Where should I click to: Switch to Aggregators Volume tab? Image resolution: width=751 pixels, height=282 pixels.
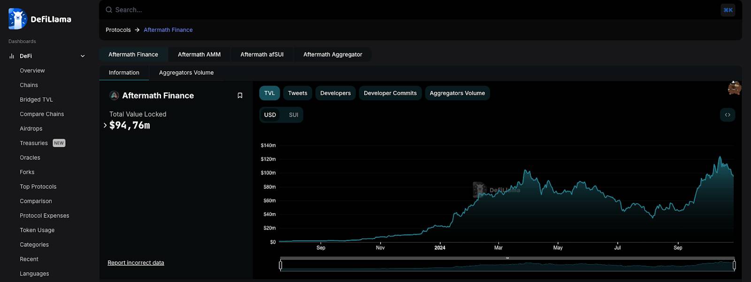(x=186, y=73)
